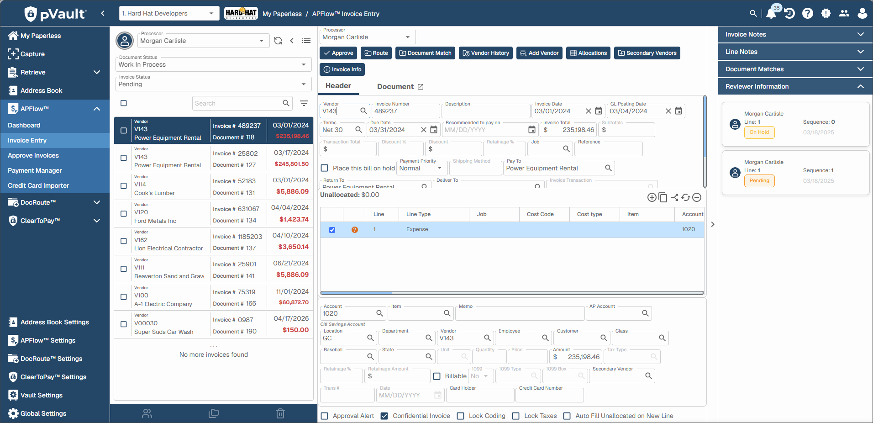Image resolution: width=873 pixels, height=423 pixels.
Task: Open Document Match
Action: [x=426, y=53]
